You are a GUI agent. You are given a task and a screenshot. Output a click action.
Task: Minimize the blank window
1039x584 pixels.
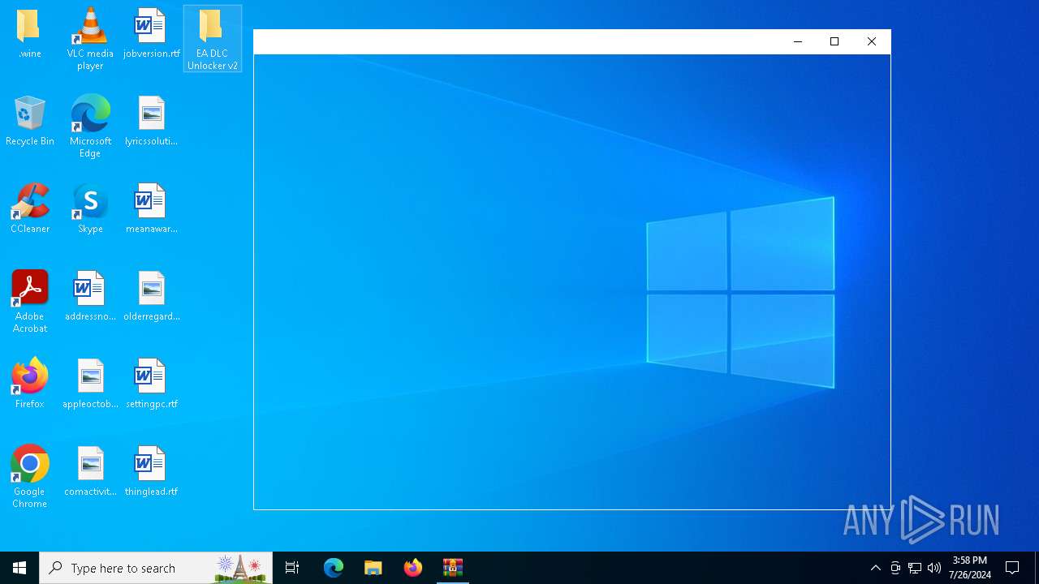coord(798,41)
